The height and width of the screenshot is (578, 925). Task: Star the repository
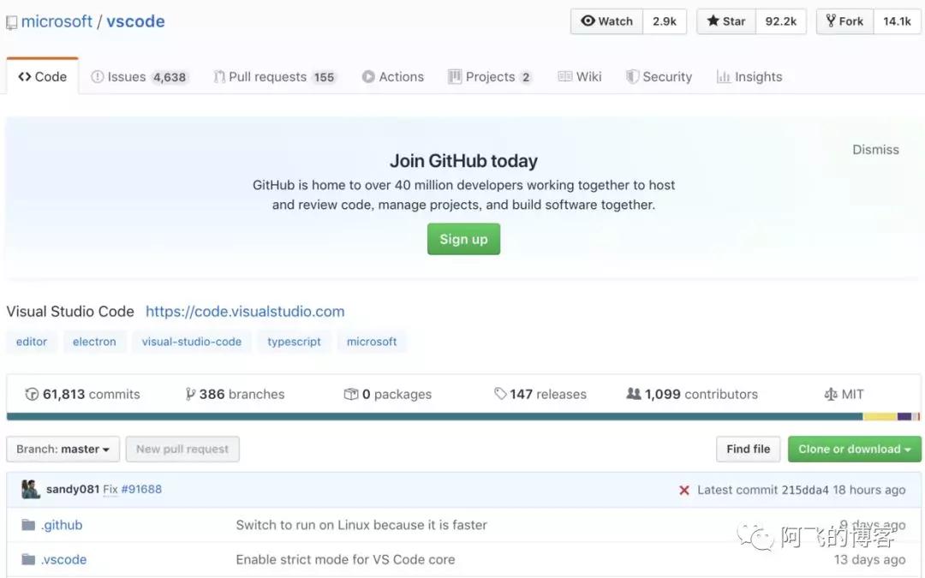[726, 21]
